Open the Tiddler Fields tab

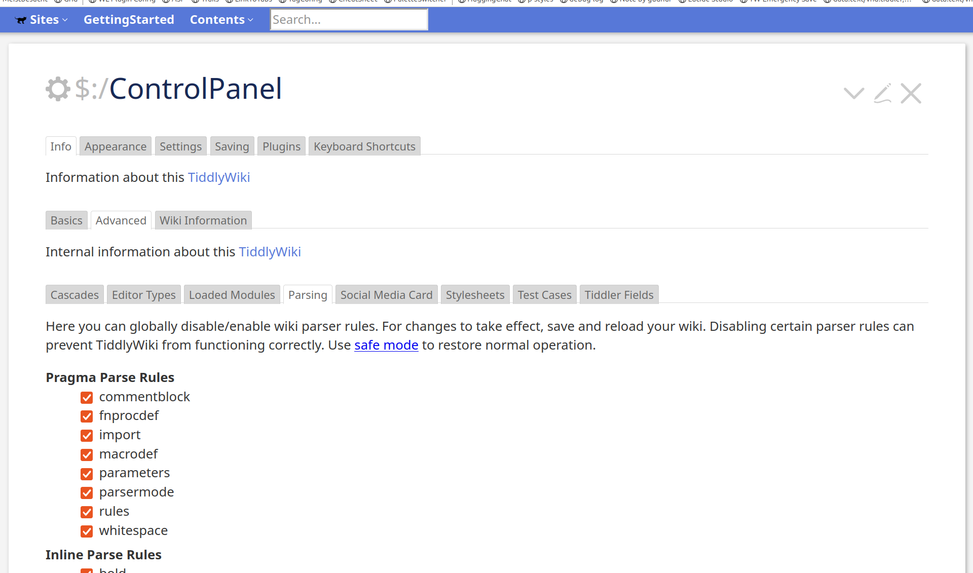coord(619,295)
